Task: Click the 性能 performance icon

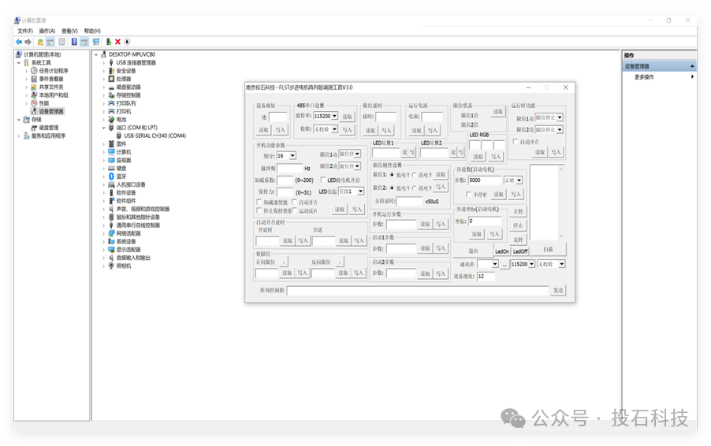Action: coord(35,103)
